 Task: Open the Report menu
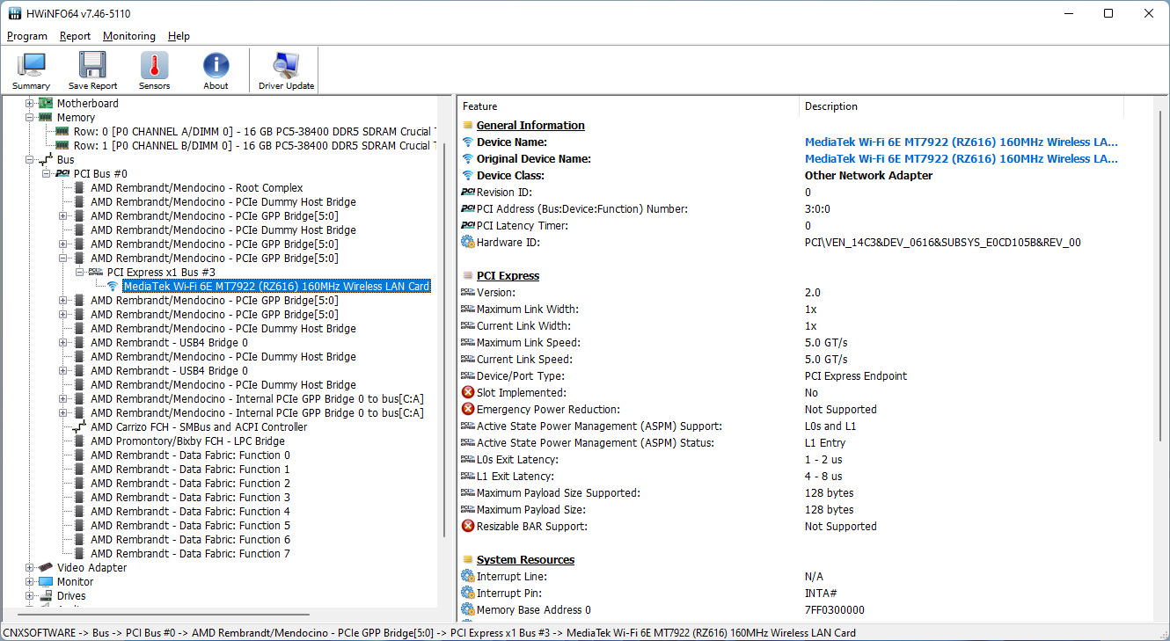click(75, 36)
